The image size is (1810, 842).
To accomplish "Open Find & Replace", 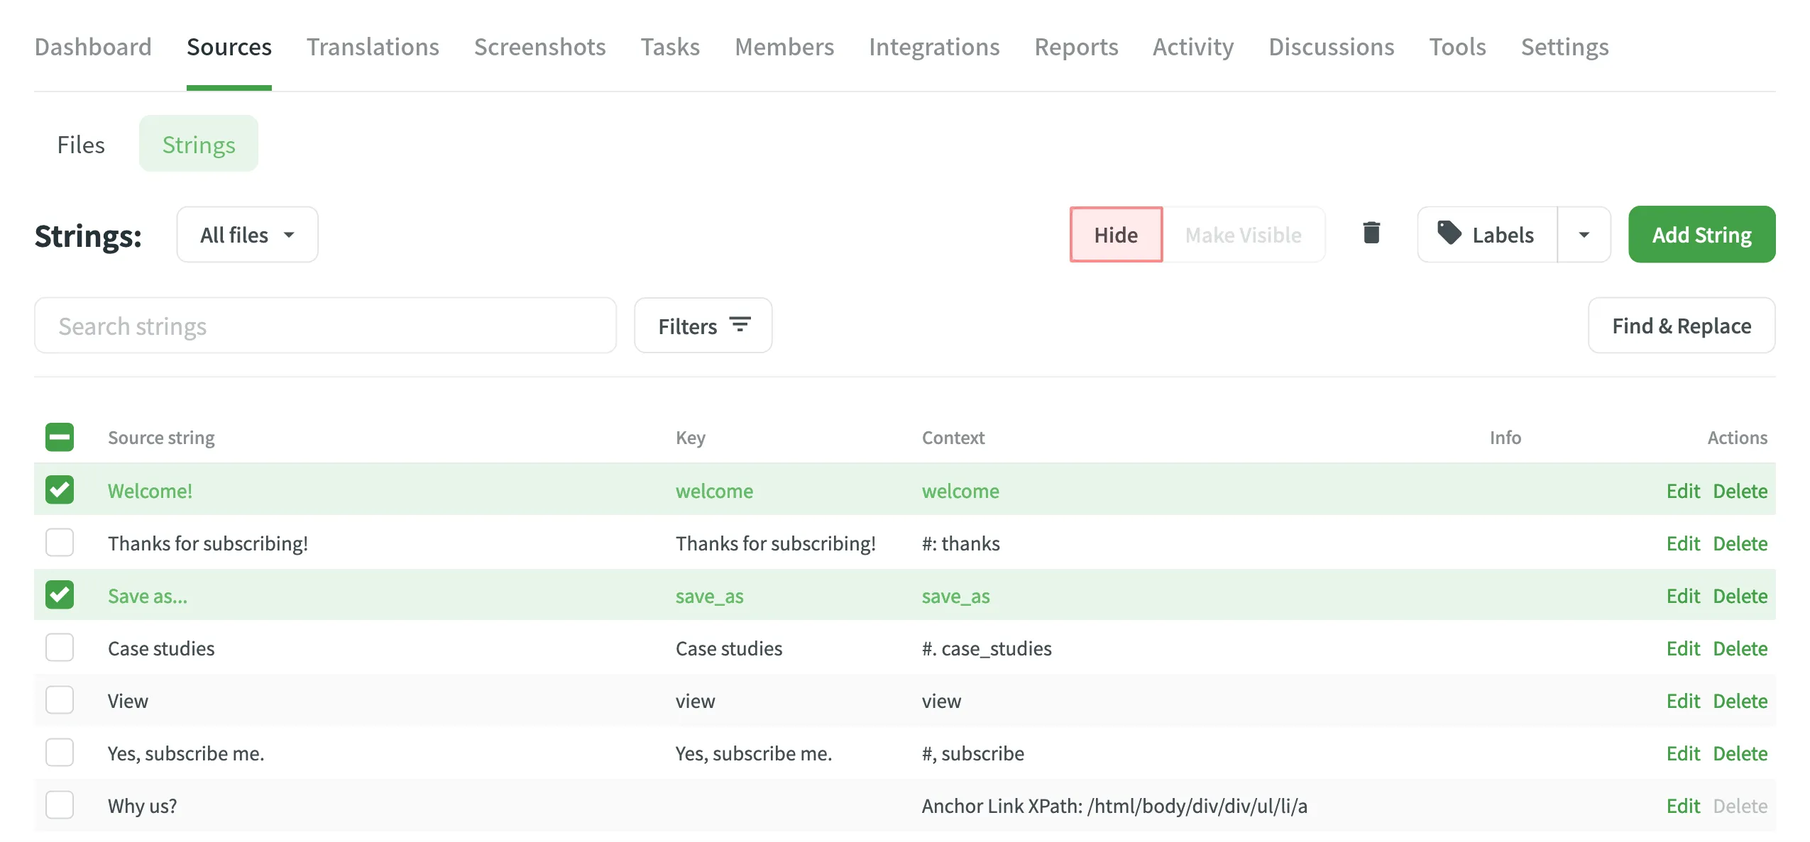I will click(1681, 326).
